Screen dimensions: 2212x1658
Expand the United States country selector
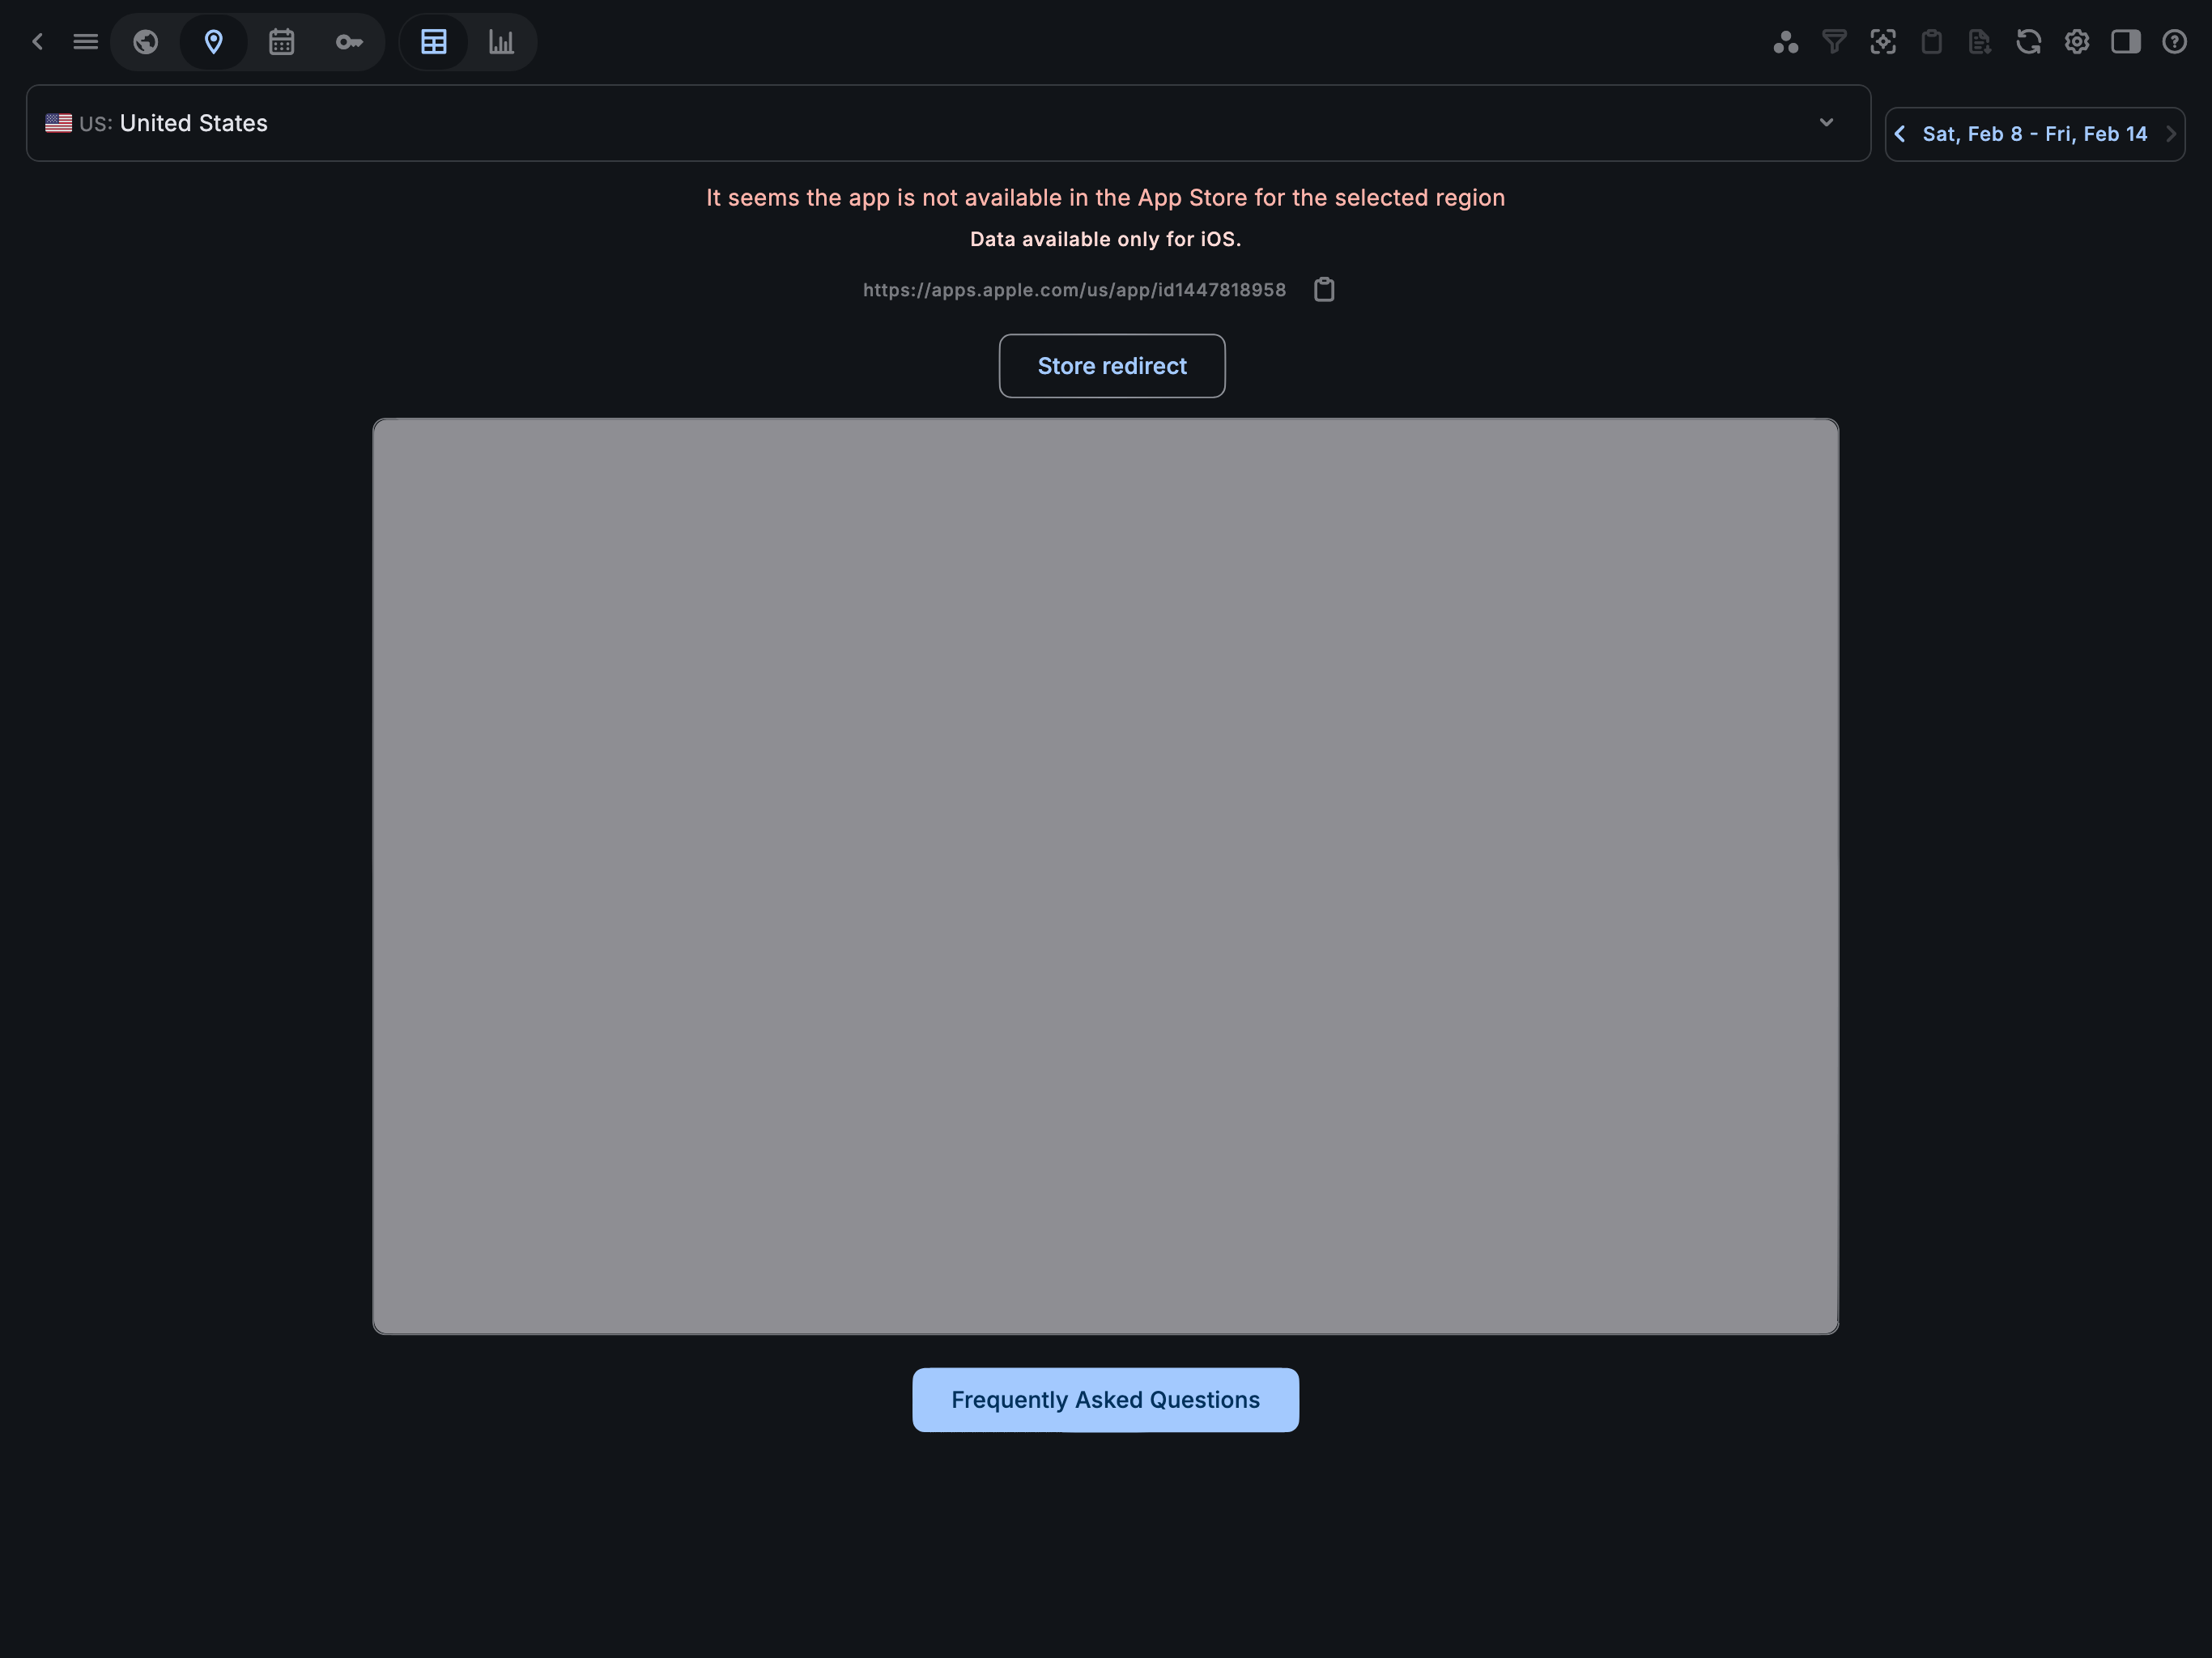coord(1826,122)
